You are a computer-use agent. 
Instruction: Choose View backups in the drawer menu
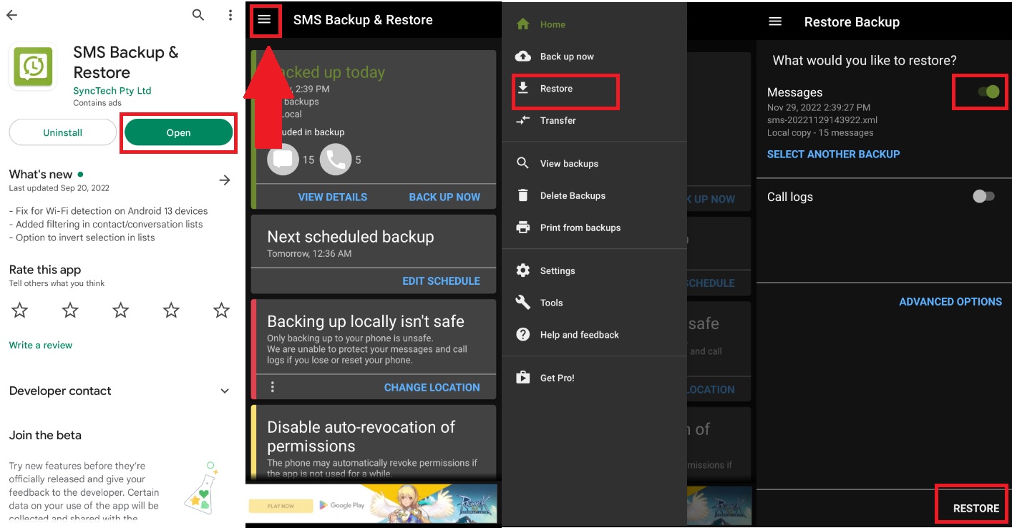[x=568, y=164]
